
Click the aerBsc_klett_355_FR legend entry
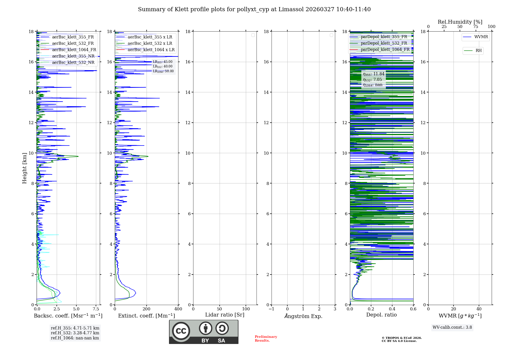point(73,37)
